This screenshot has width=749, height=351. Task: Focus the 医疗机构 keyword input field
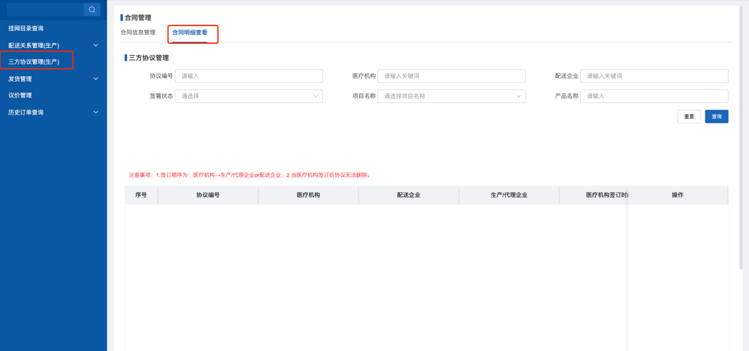(x=451, y=76)
